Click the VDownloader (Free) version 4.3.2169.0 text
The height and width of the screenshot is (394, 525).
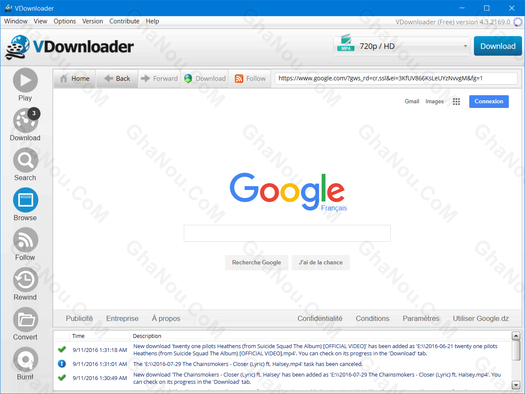453,22
